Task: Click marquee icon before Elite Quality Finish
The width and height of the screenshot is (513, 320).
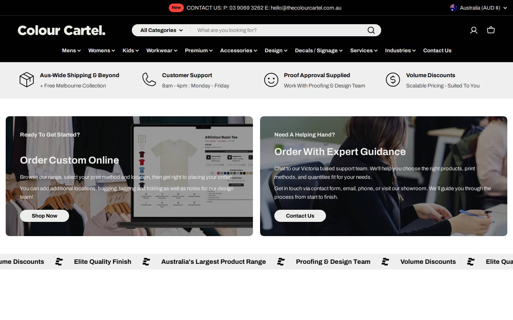Action: [x=59, y=262]
